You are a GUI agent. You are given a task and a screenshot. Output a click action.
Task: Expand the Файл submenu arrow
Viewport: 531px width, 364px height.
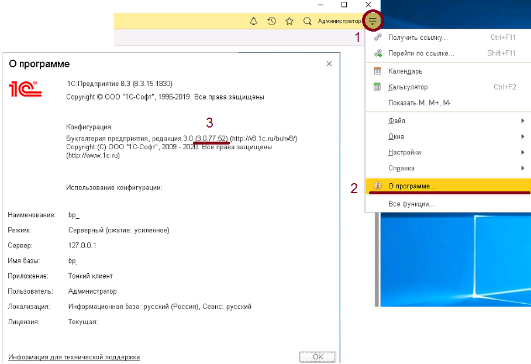(x=523, y=121)
